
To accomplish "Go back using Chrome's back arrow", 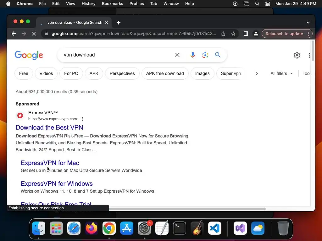I will click(x=14, y=34).
